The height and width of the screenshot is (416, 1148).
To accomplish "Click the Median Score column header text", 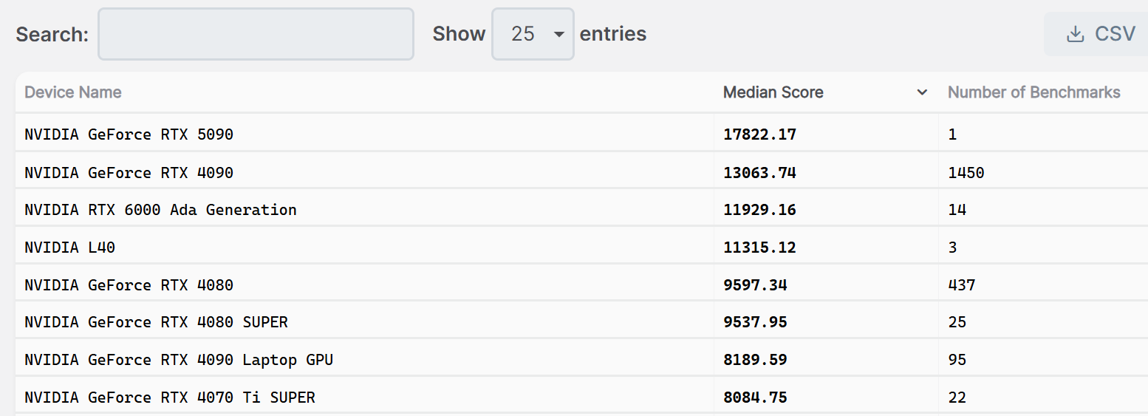I will (x=773, y=92).
